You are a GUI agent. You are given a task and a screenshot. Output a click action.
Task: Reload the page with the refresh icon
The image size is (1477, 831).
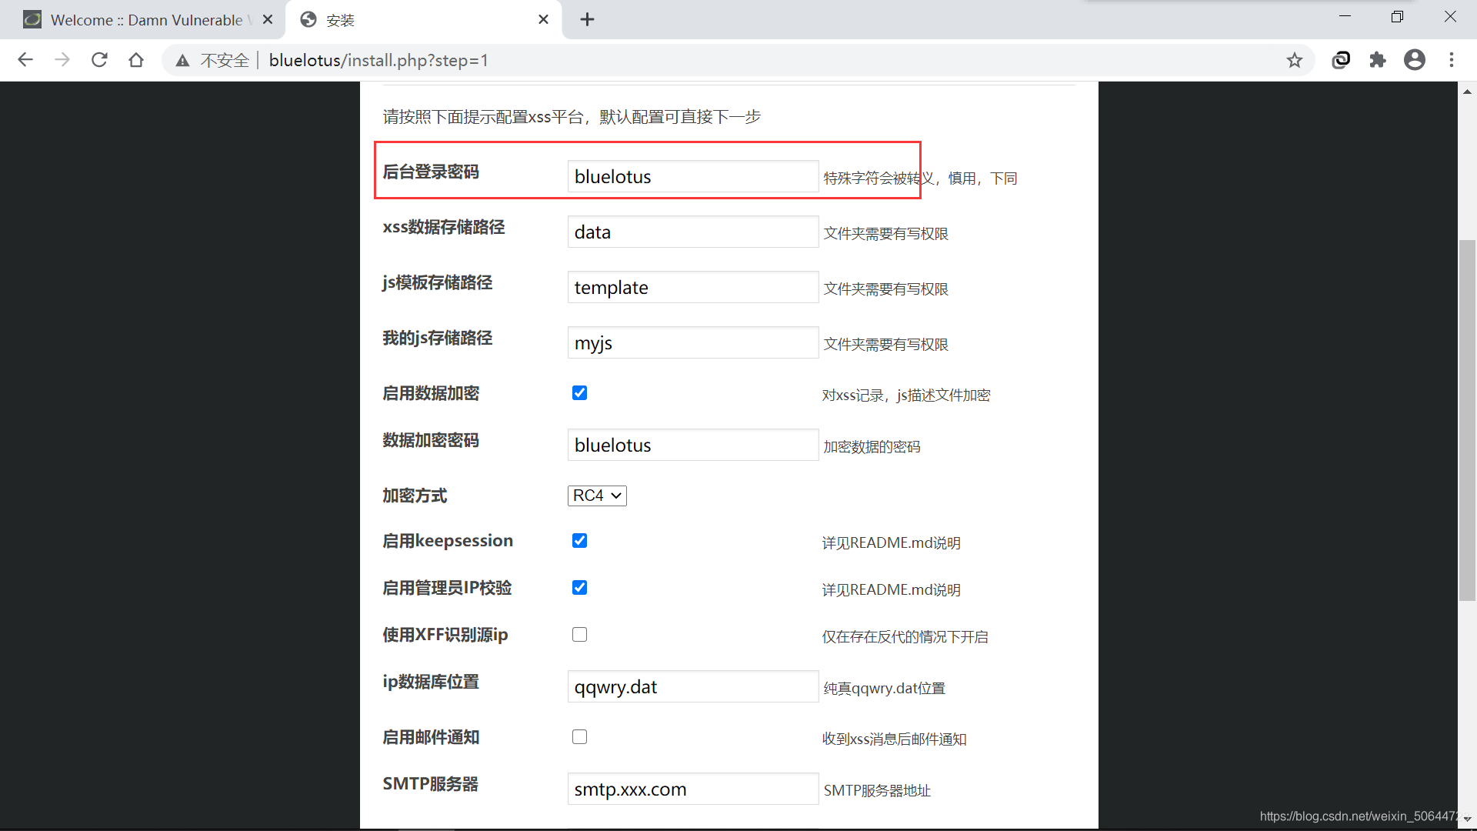(99, 60)
